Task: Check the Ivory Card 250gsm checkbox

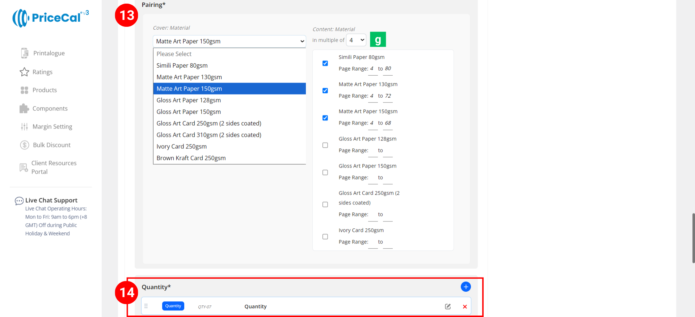Action: coord(325,237)
